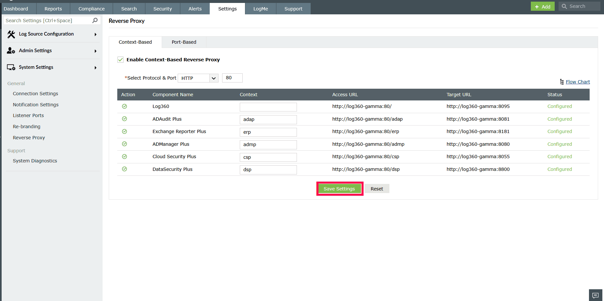
Task: Click the search magnifier in Search Settings
Action: pos(95,21)
